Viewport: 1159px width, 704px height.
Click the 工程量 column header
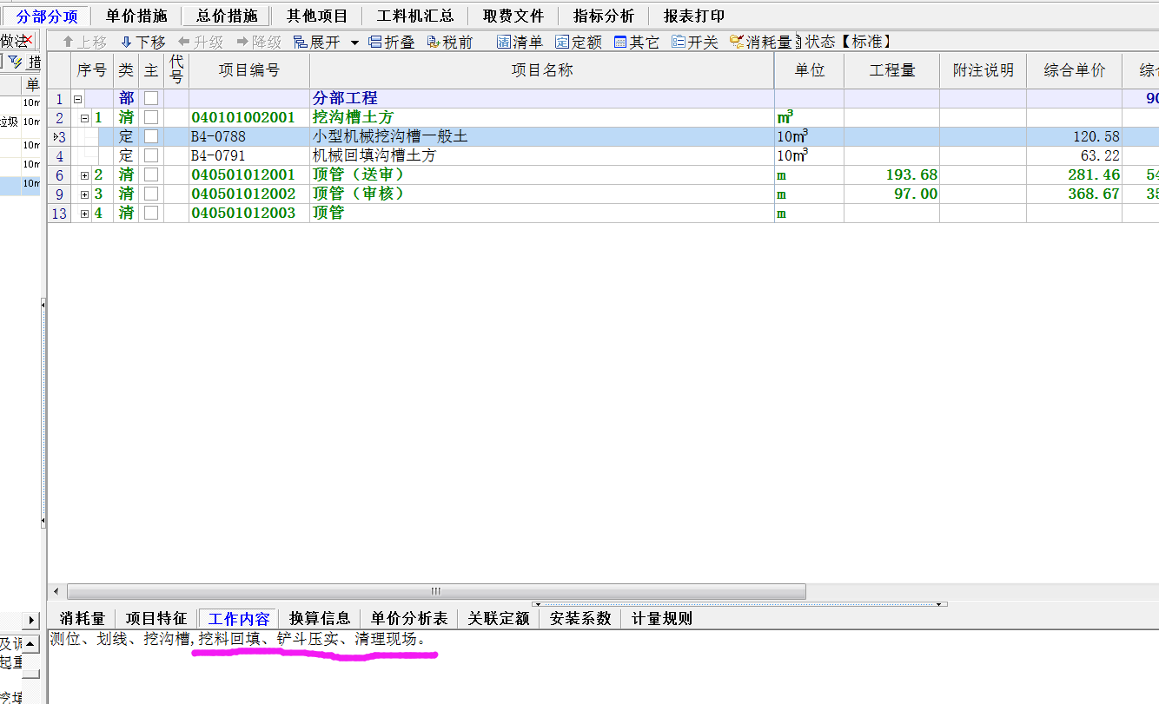892,70
